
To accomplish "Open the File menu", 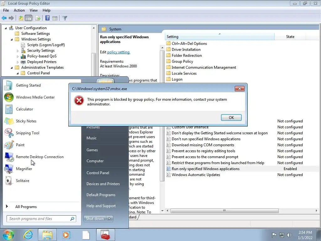I will [6, 10].
